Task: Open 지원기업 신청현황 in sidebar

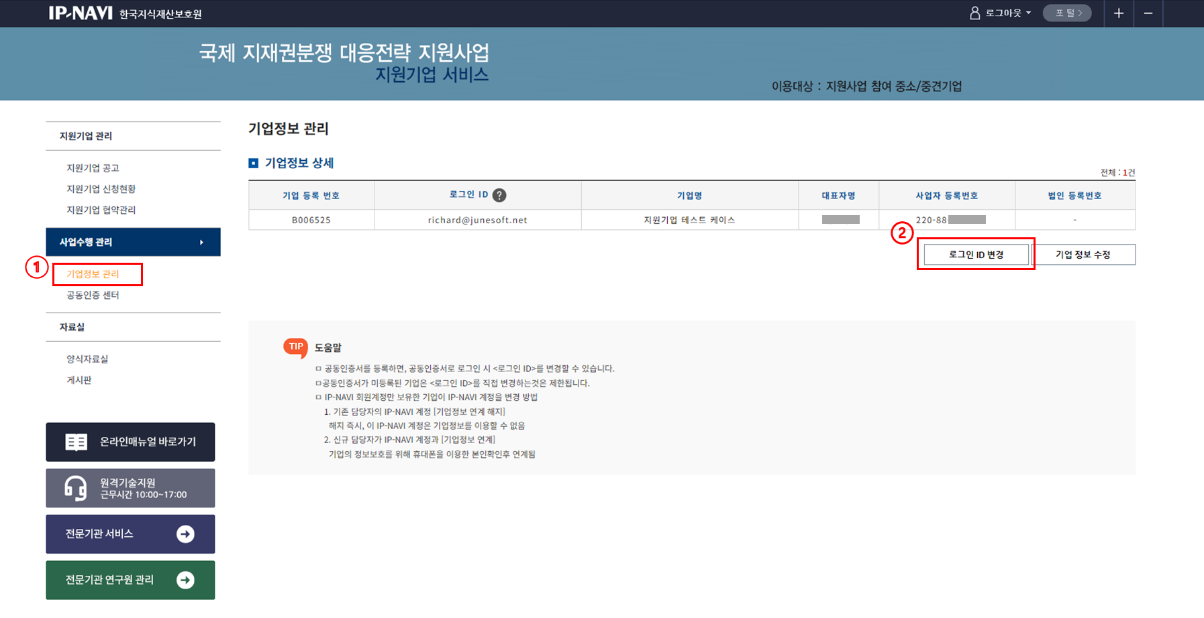Action: [x=101, y=189]
